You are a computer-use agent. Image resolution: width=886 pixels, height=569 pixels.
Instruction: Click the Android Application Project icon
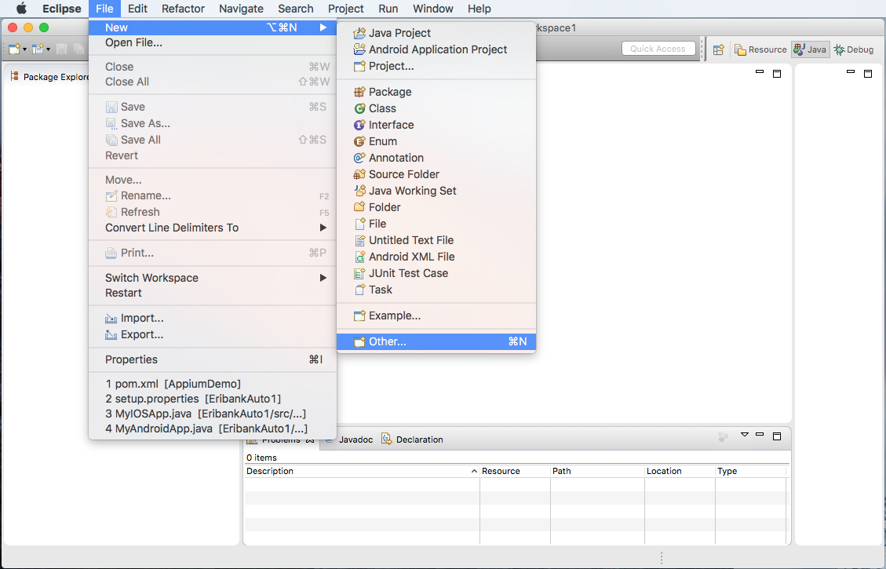(x=359, y=49)
